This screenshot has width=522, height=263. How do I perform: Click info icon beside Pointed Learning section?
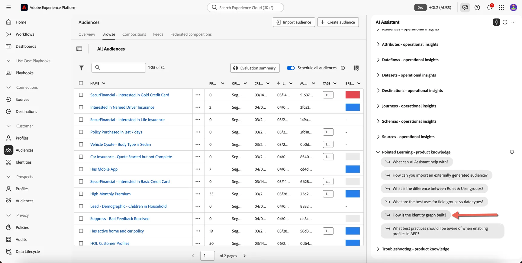click(x=512, y=152)
